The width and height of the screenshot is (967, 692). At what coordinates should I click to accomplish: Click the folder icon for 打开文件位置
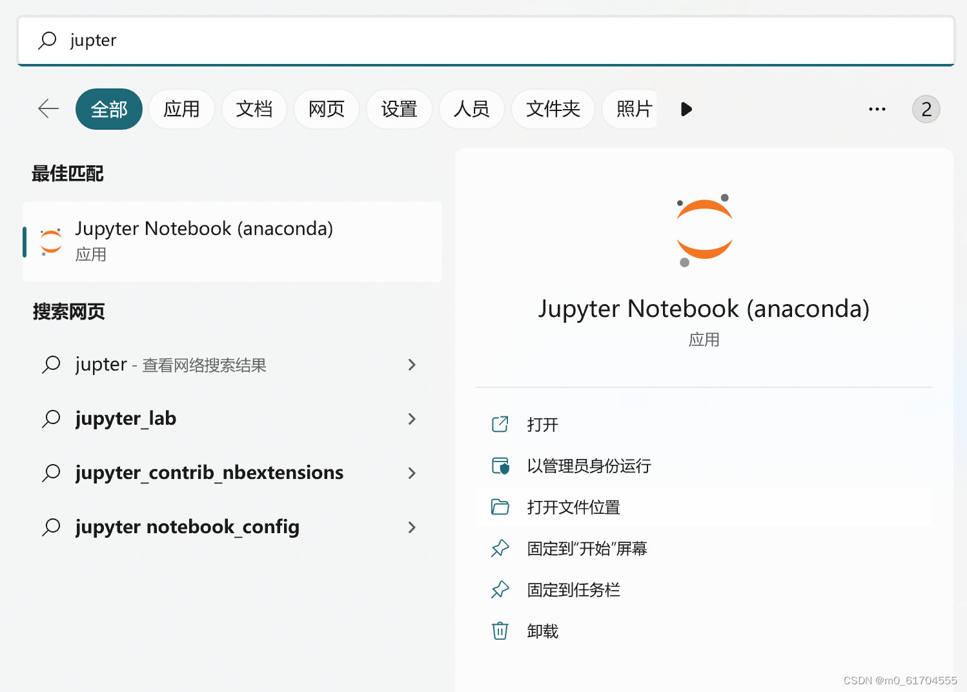pos(500,507)
